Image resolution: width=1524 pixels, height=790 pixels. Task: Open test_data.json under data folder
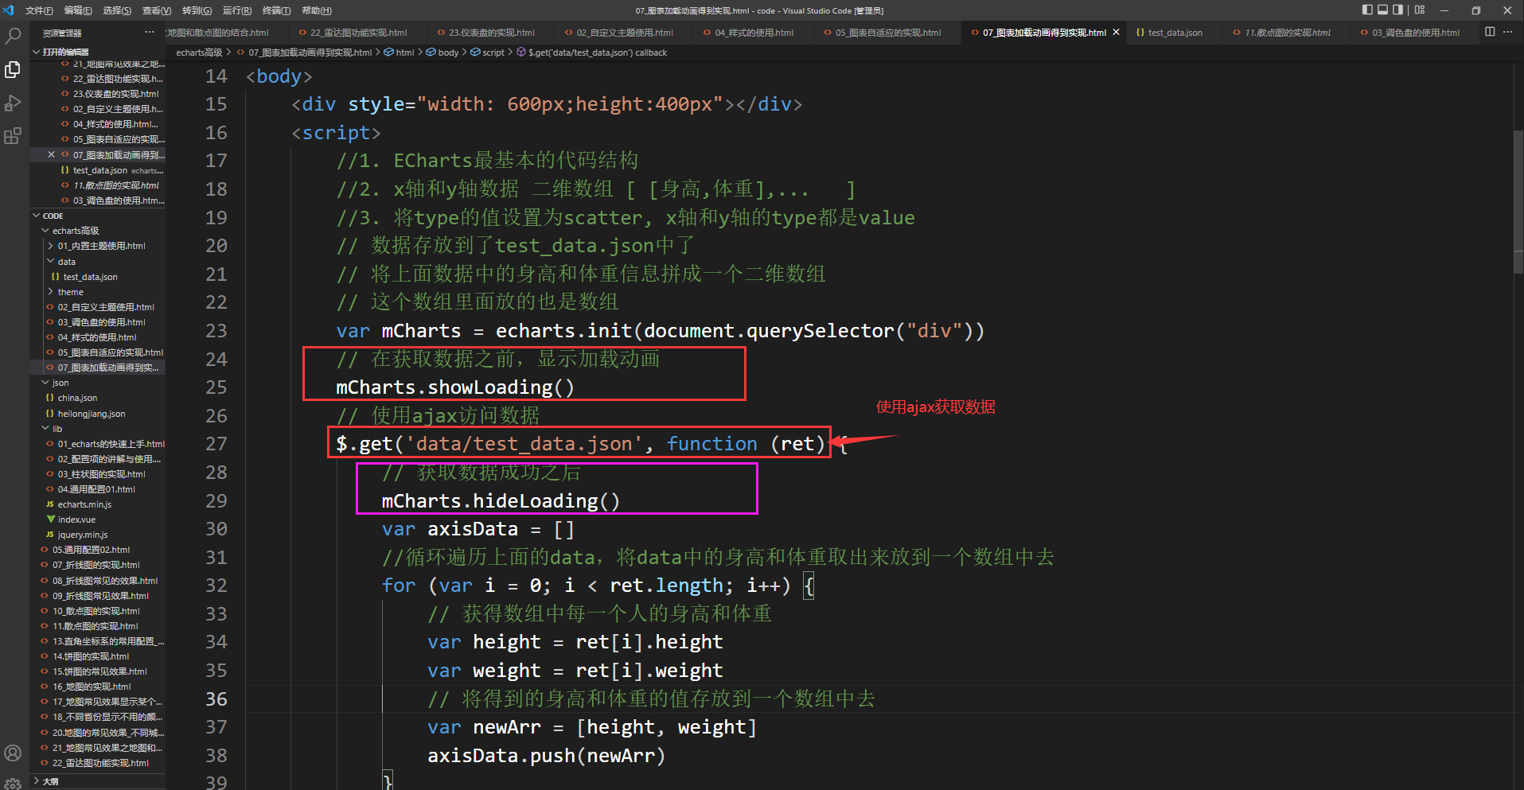point(90,277)
